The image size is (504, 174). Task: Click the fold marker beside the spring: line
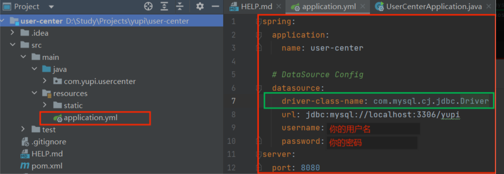pyautogui.click(x=258, y=22)
